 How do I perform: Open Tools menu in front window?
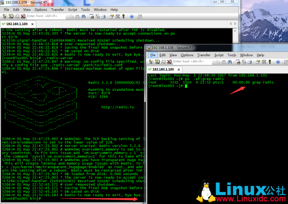[x=232, y=55]
